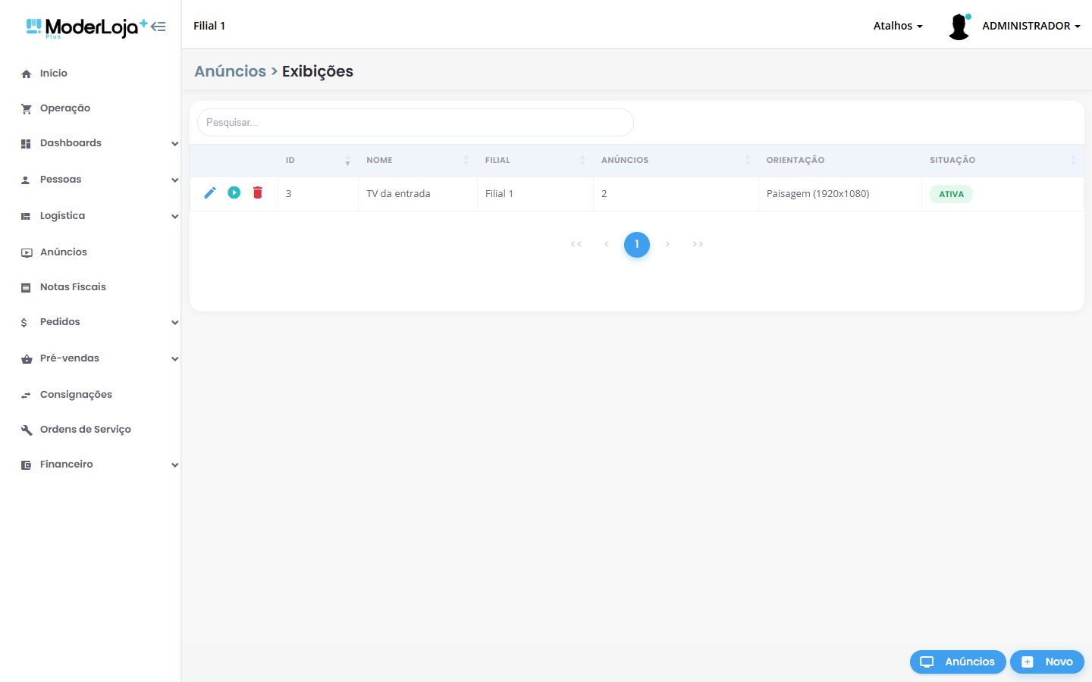
Task: Follow the Anúncios breadcrumb link
Action: 231,71
